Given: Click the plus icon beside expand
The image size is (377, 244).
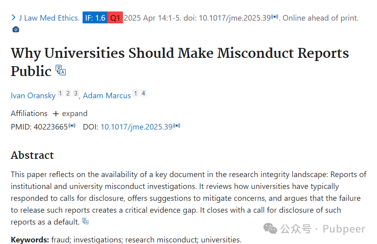Looking at the screenshot, I should [x=56, y=114].
